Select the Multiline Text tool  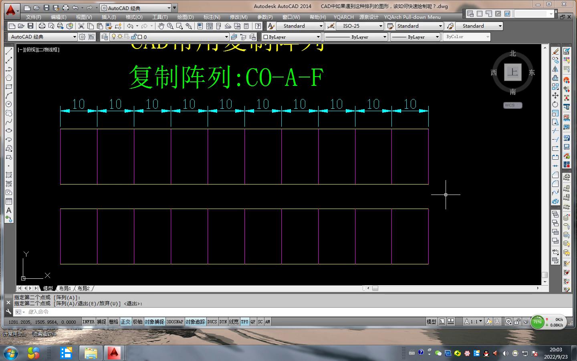[x=9, y=210]
